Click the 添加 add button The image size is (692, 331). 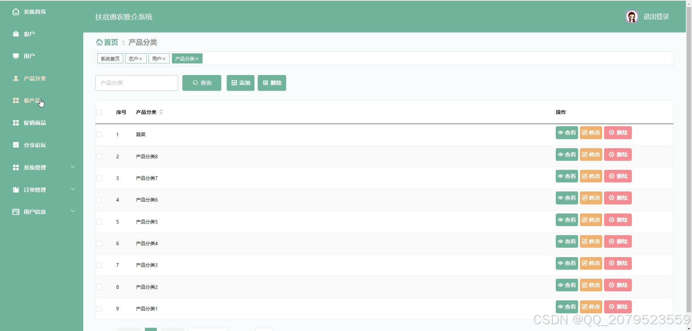(x=240, y=83)
